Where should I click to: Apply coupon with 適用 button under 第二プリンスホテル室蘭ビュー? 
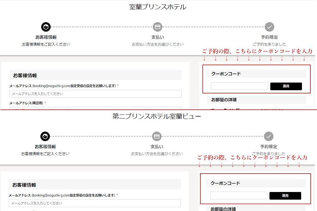click(x=285, y=196)
